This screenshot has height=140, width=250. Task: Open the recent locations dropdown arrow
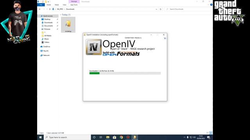coord(47,9)
